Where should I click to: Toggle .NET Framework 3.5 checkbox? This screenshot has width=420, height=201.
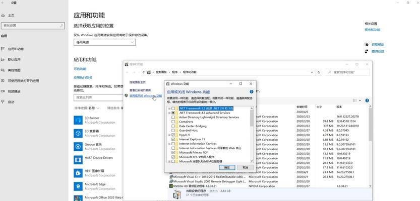click(173, 109)
